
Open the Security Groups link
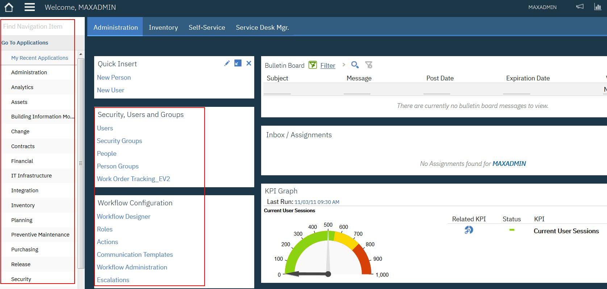click(120, 141)
